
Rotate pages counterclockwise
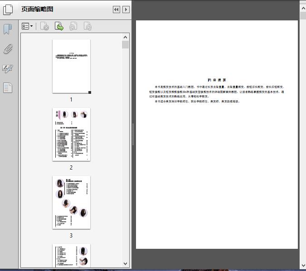click(x=73, y=27)
